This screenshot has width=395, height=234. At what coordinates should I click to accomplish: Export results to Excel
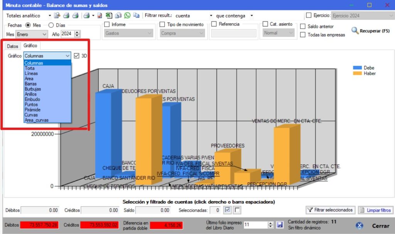(109, 16)
